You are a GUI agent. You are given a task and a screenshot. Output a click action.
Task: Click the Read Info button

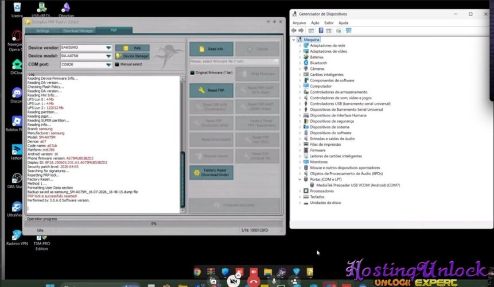point(211,49)
